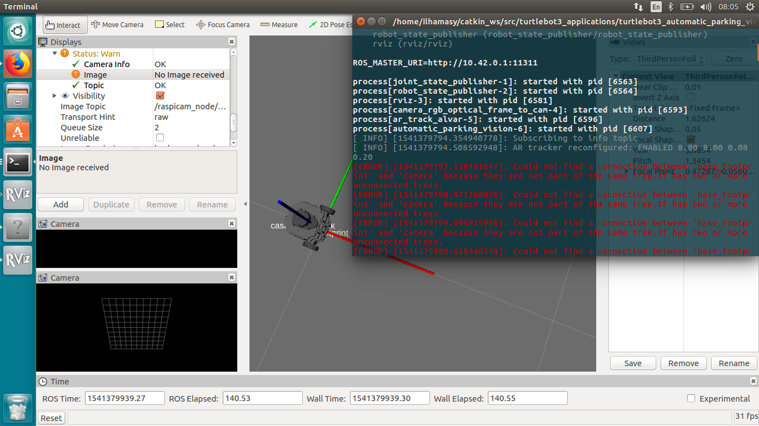The width and height of the screenshot is (759, 426).
Task: Toggle the Experimental checkbox
Action: click(x=691, y=397)
